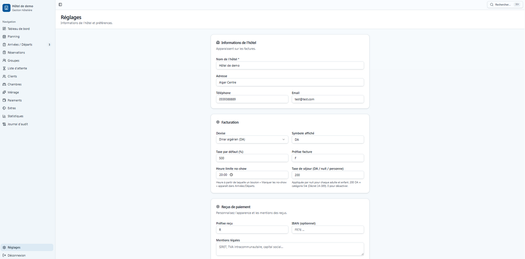525x259 pixels.
Task: Click the Statistiques bar chart icon
Action: pyautogui.click(x=4, y=116)
